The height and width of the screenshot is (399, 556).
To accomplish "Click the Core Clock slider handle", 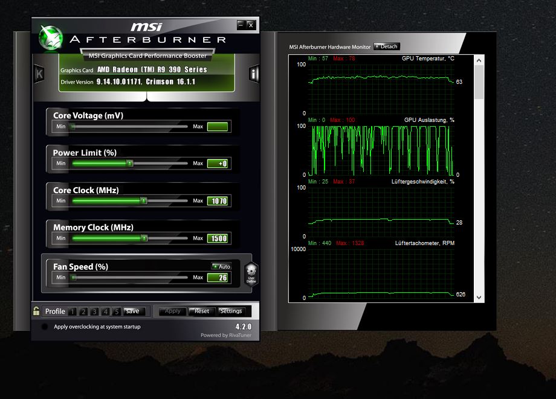I will [x=144, y=201].
